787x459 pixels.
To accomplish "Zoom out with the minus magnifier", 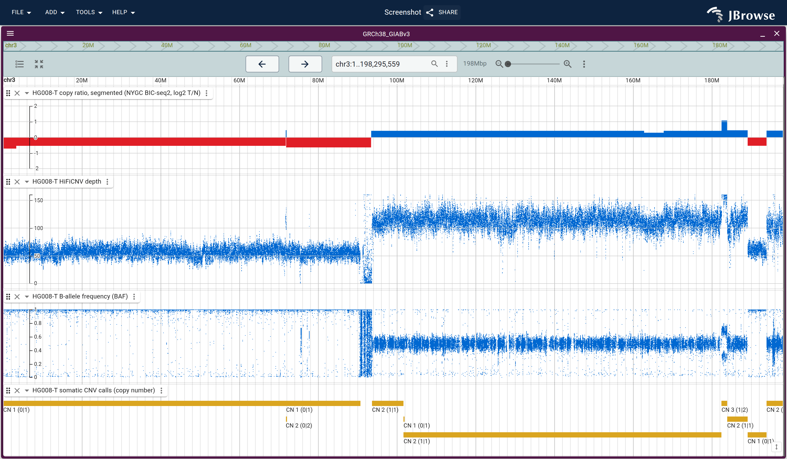I will 499,64.
